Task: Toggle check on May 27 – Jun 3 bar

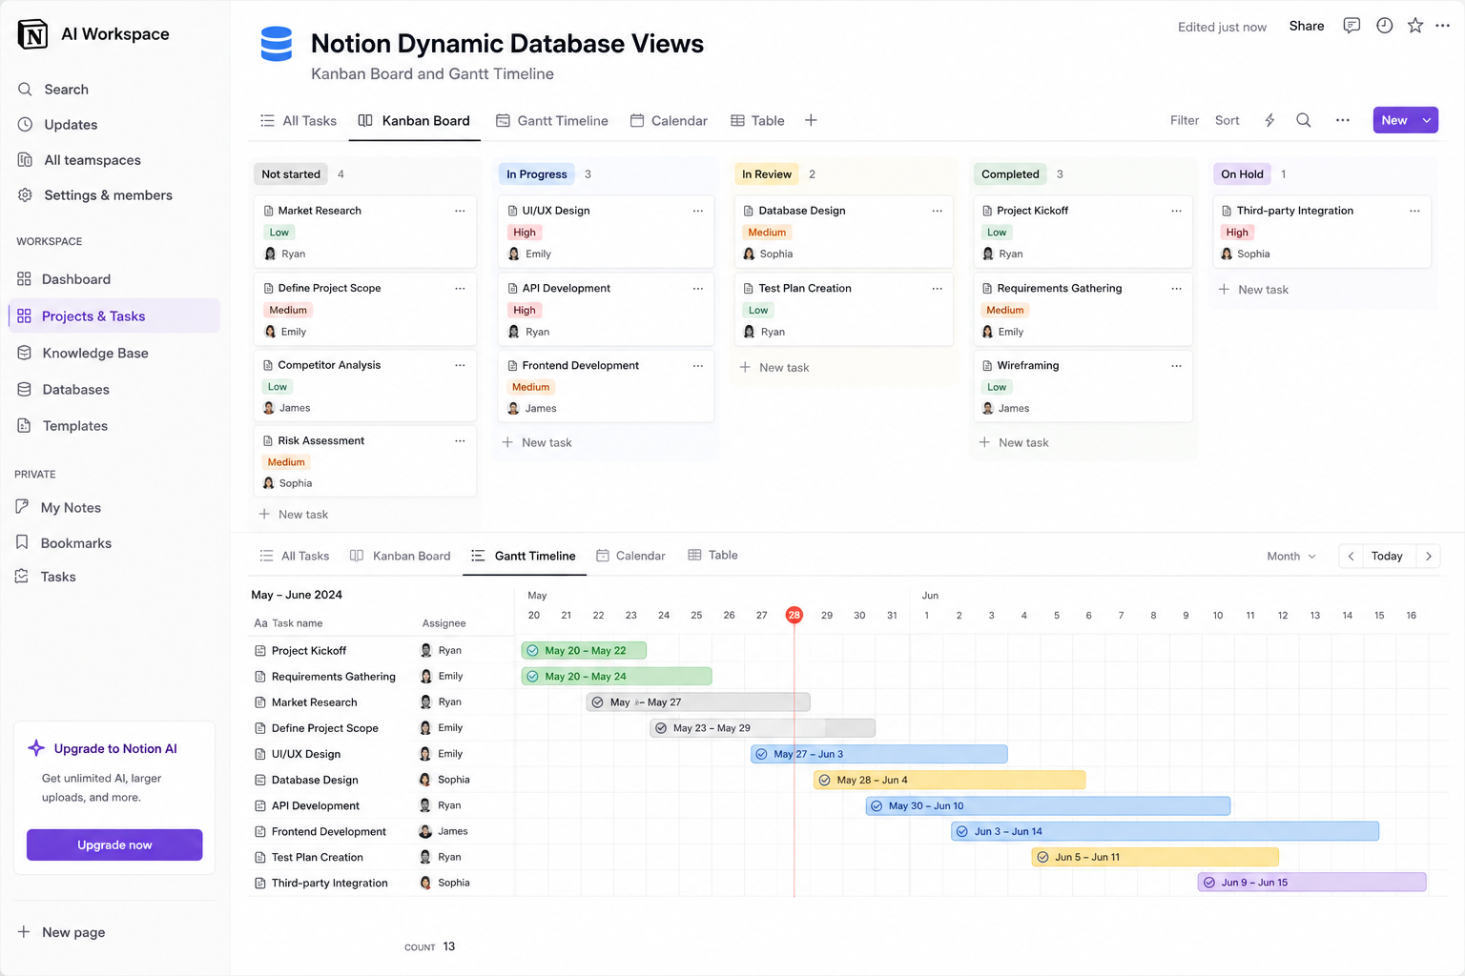Action: pos(761,754)
